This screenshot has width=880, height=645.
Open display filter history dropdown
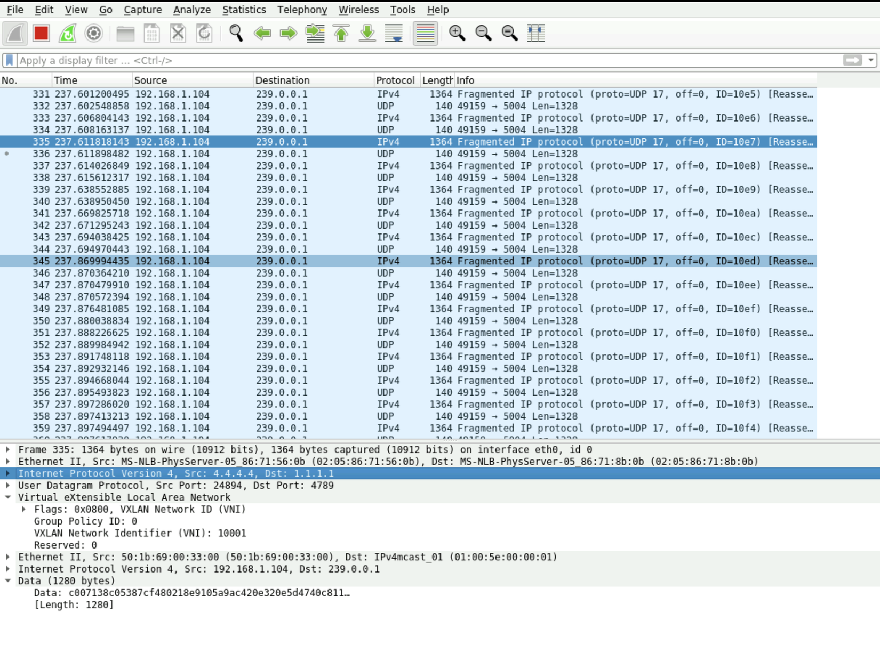(x=871, y=60)
